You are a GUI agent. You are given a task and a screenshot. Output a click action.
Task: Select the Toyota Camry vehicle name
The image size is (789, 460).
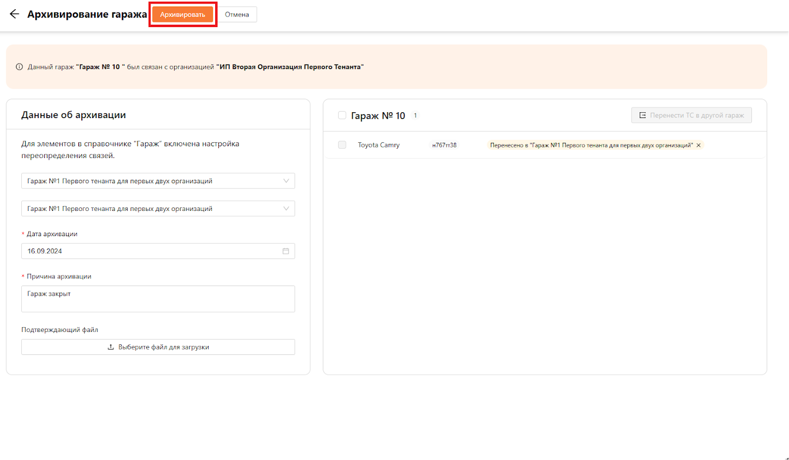(379, 145)
